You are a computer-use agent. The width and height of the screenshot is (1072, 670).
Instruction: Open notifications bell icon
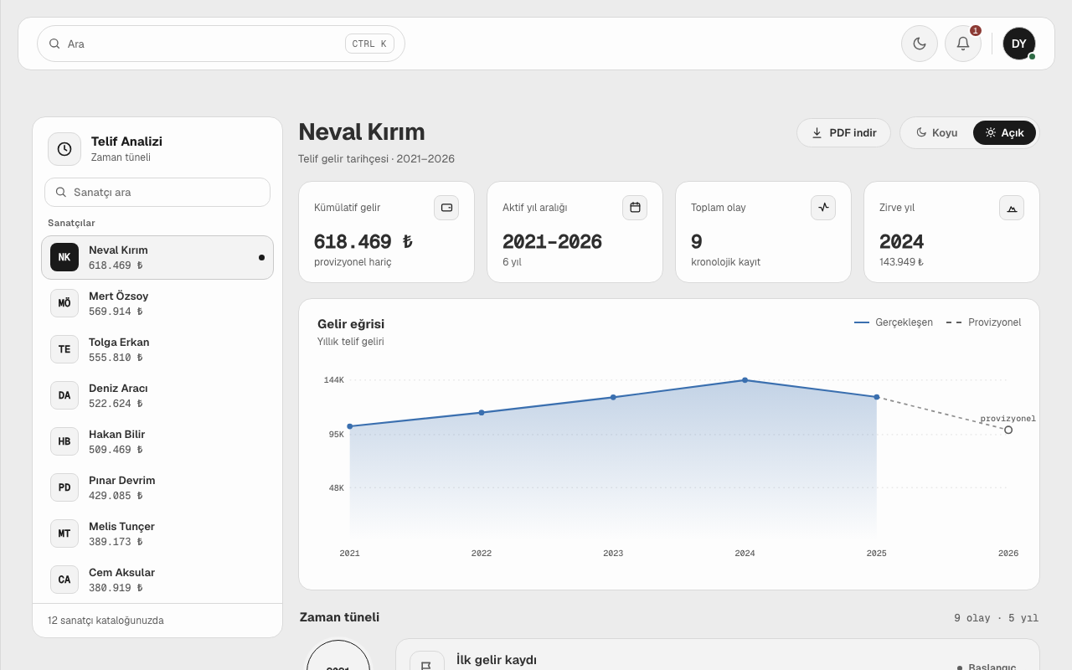[963, 44]
